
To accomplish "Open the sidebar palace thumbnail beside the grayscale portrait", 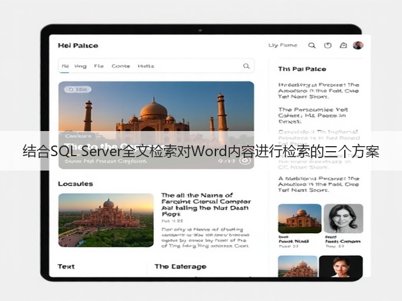I will pos(300,218).
